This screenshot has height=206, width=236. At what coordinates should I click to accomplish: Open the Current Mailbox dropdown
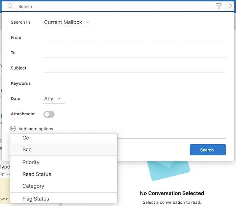[x=67, y=22]
